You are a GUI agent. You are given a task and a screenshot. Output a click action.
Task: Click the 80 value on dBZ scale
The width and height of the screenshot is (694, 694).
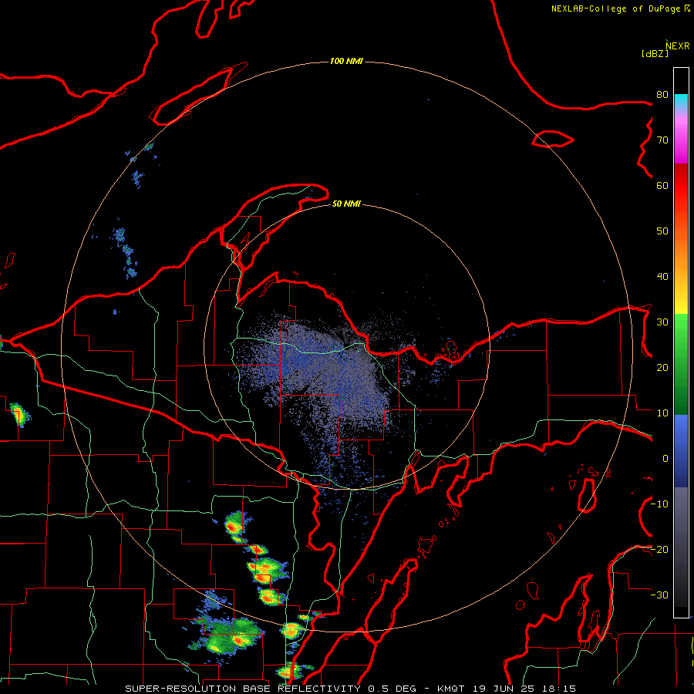pyautogui.click(x=662, y=95)
